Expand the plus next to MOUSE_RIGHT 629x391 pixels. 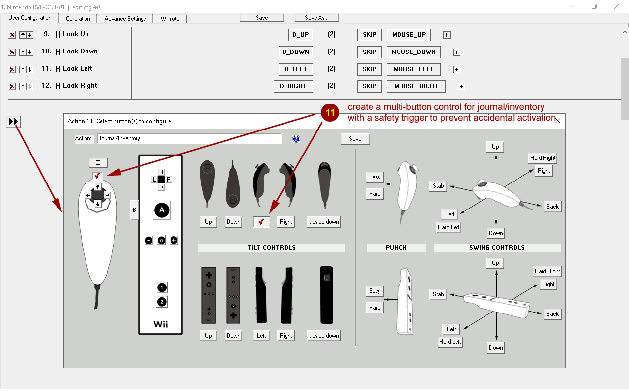pyautogui.click(x=461, y=87)
